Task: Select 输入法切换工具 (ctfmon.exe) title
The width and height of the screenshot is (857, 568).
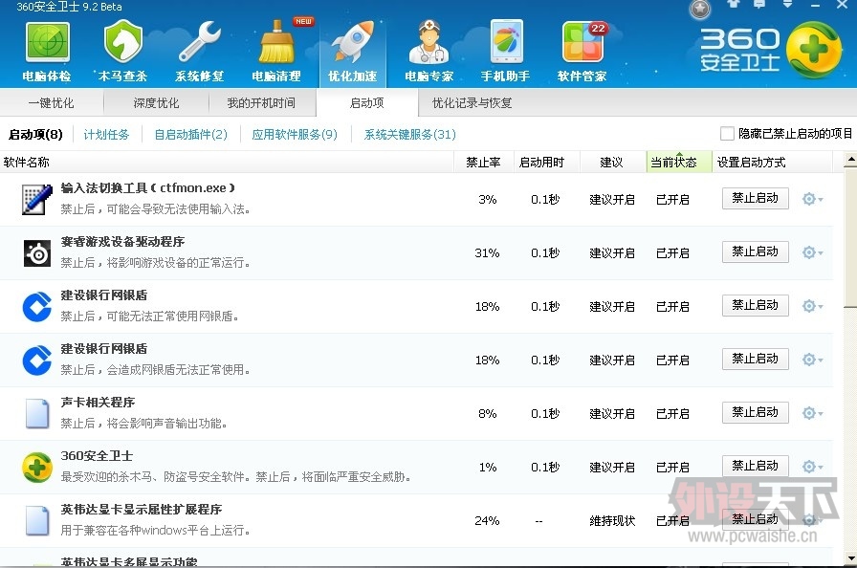Action: pos(148,187)
